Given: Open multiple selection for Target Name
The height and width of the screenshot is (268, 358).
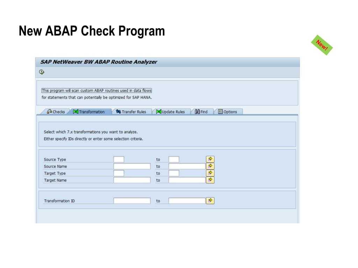Looking at the screenshot, I should point(210,180).
